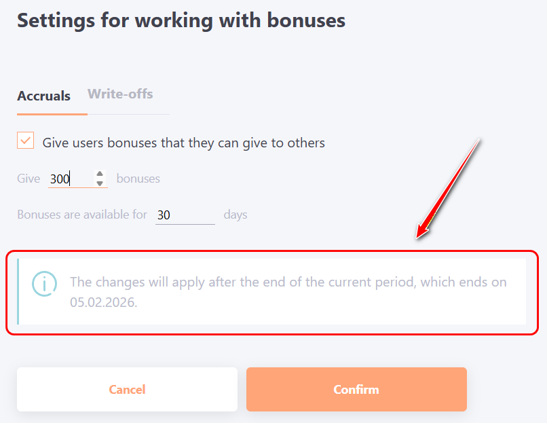Viewport: 547px width, 423px height.
Task: Switch to the Accruals tab
Action: [43, 96]
